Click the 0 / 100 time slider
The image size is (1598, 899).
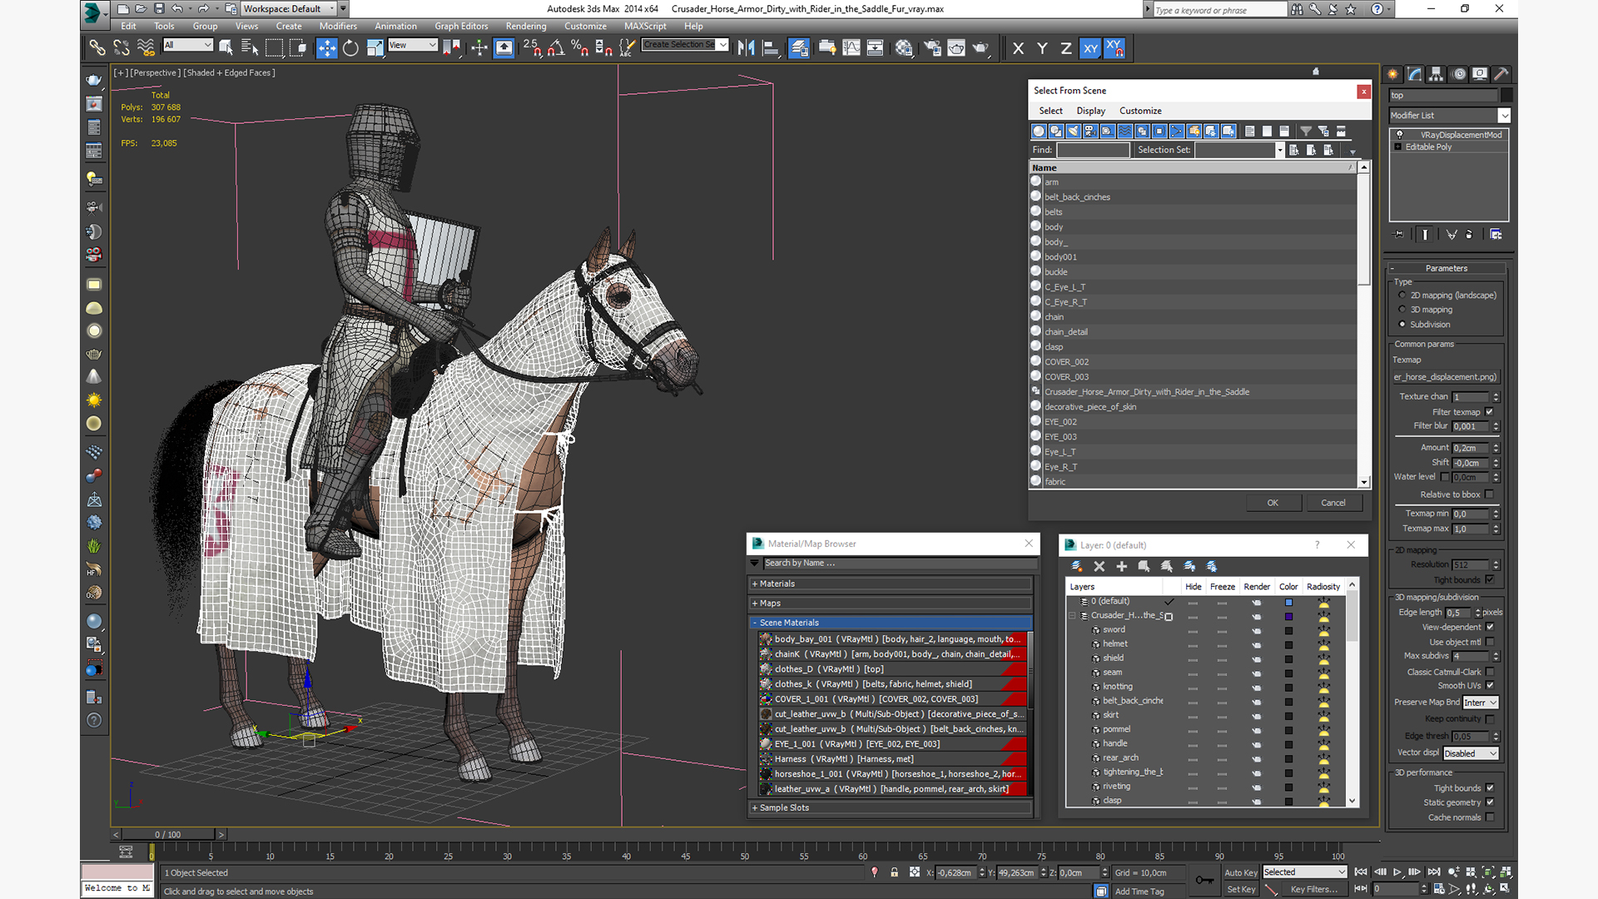(168, 834)
